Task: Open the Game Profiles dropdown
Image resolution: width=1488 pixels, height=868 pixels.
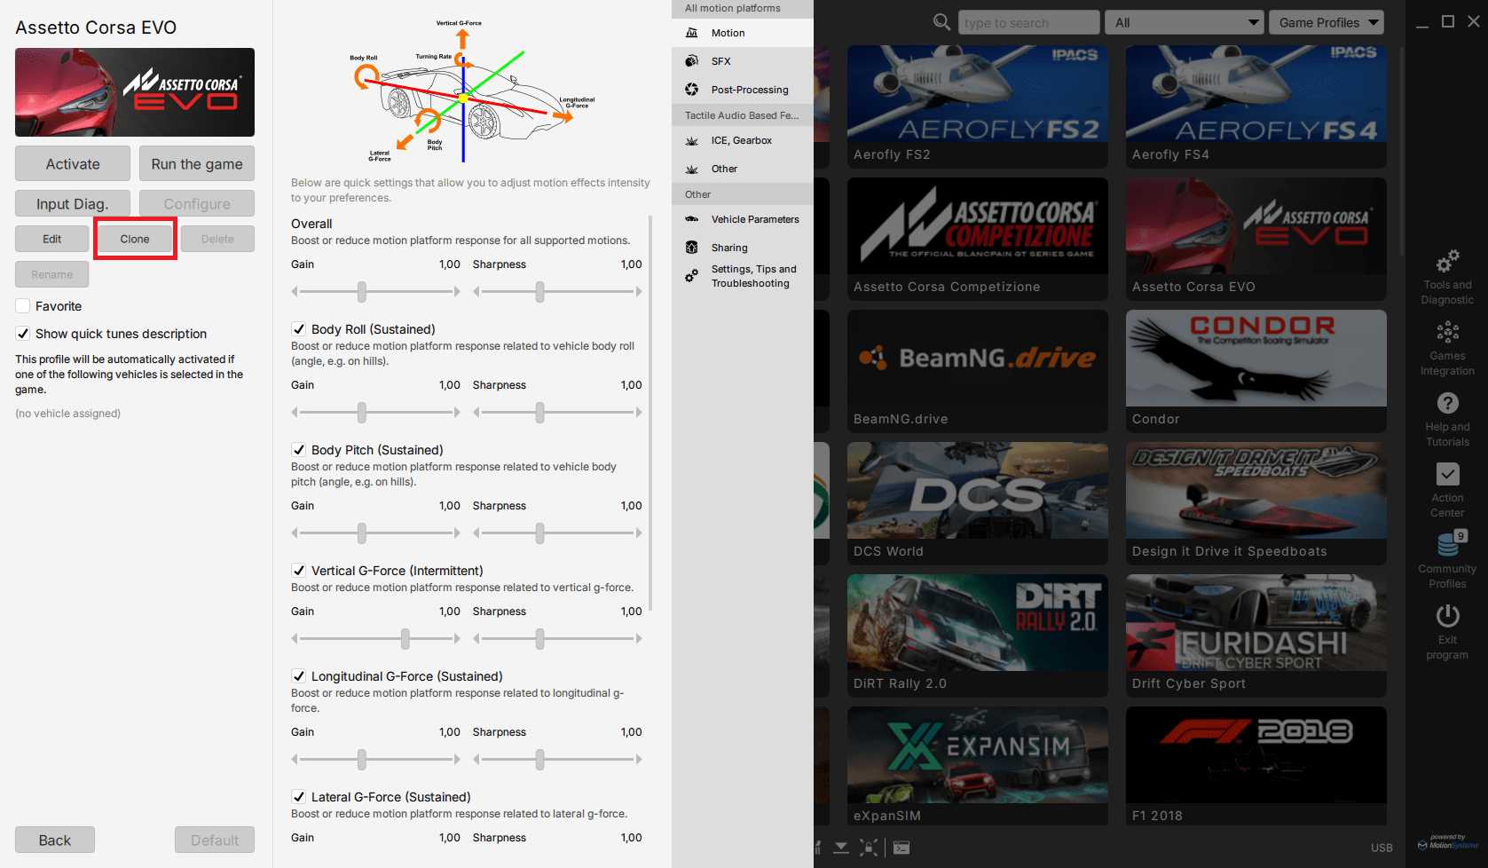Action: point(1327,22)
